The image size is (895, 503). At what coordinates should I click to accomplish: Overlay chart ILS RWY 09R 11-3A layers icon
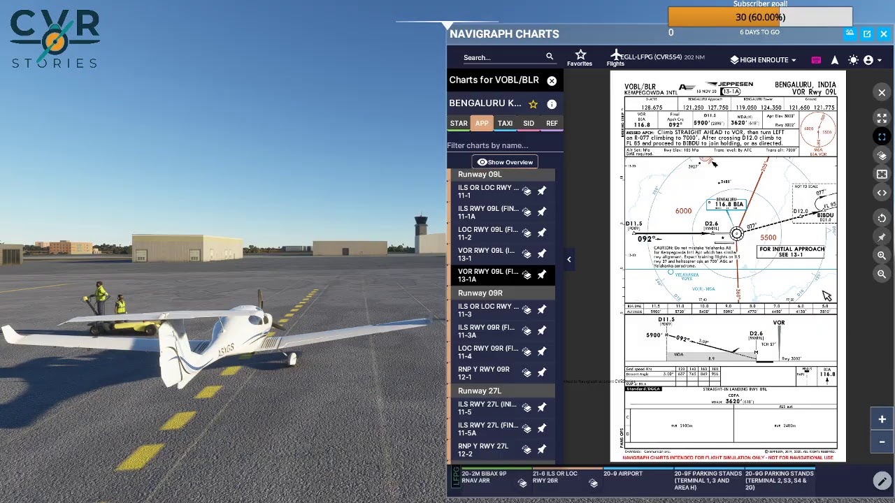[527, 331]
